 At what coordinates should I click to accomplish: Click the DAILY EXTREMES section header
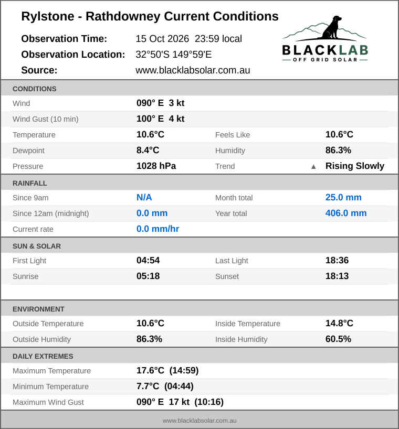[199, 356]
